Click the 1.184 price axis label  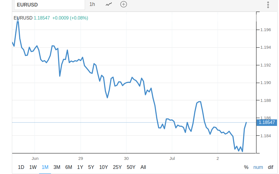point(266,136)
